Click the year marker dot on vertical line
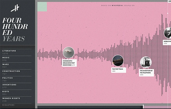Viewport: 171px width, 109px height. coord(168,13)
